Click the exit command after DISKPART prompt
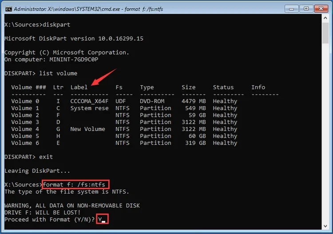 tap(46, 157)
